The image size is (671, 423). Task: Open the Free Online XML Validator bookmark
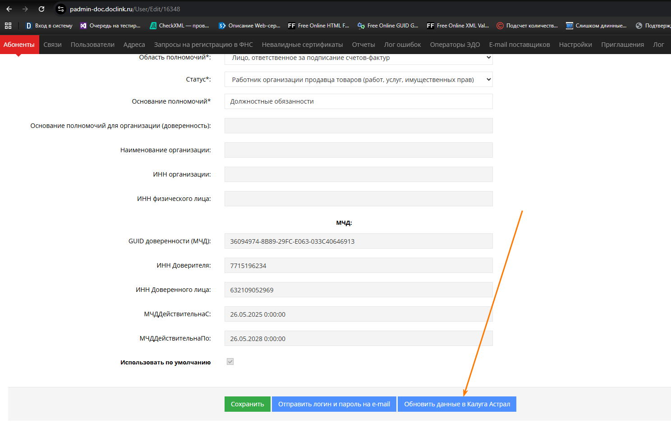(x=458, y=26)
